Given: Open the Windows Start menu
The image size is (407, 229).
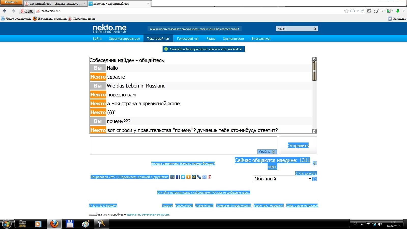Looking at the screenshot, I should pos(7,224).
